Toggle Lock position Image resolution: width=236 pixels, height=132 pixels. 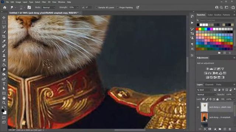[x=211, y=99]
